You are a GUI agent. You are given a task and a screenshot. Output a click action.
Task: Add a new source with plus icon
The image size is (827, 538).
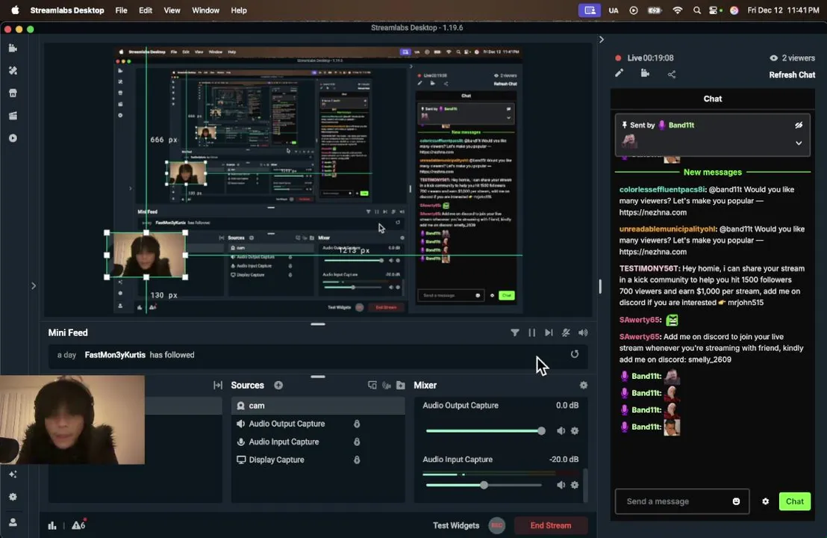(278, 386)
